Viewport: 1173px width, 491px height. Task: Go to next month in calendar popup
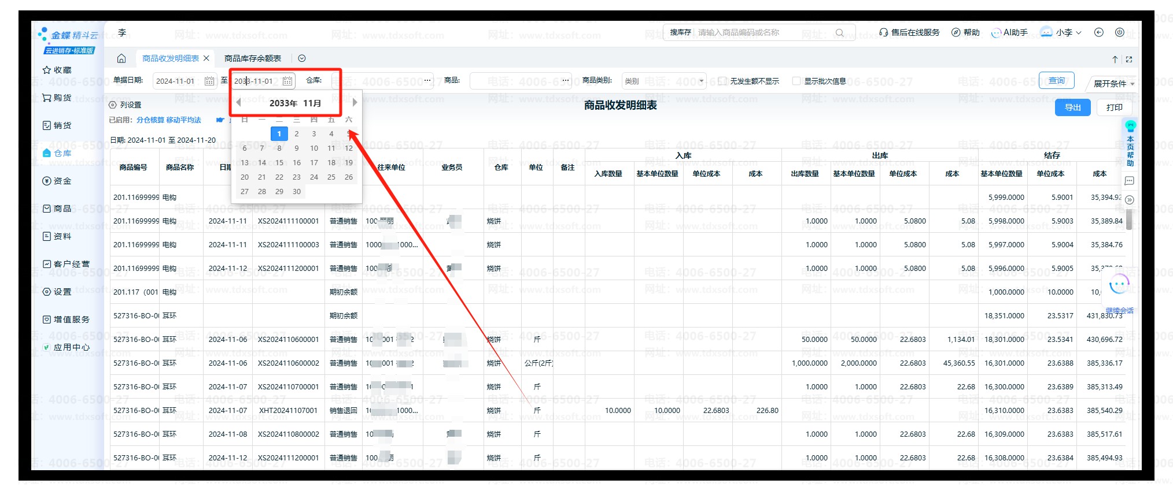pos(355,103)
